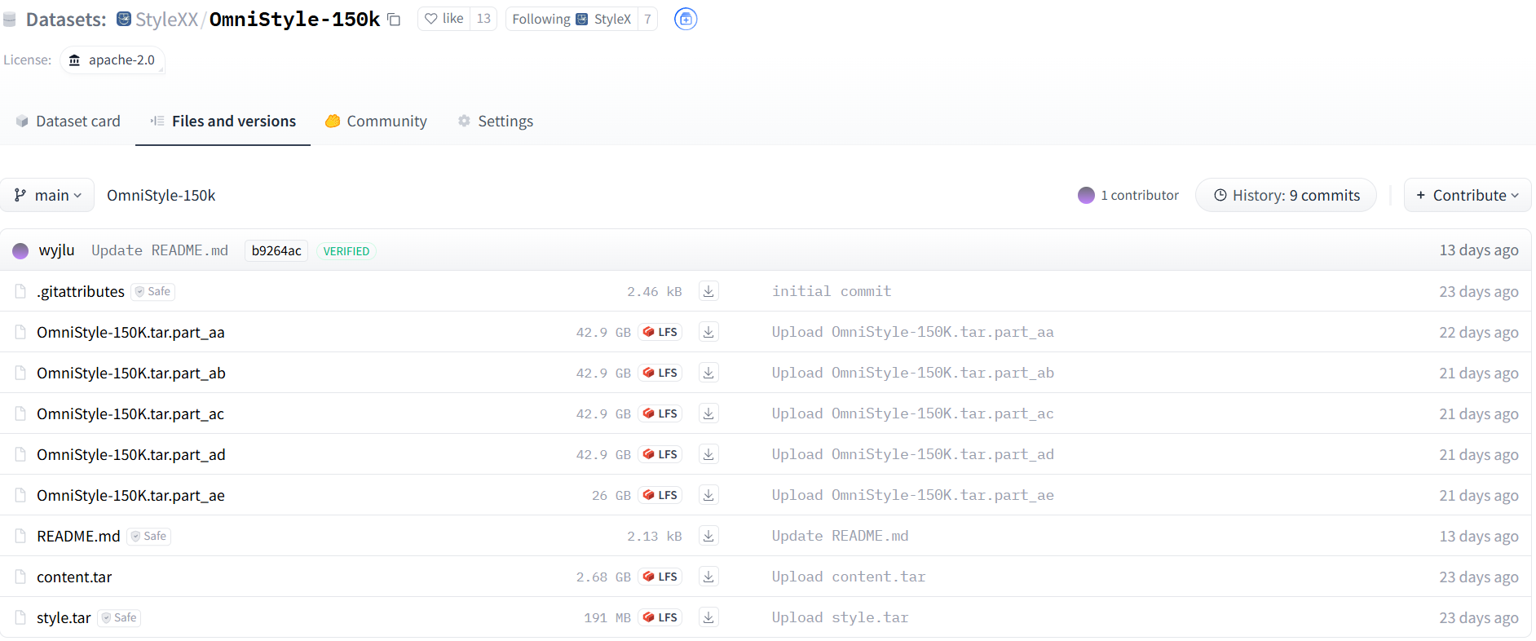Open OmniStyle-150K.tar.part_ab file
The width and height of the screenshot is (1536, 641).
[x=131, y=374]
